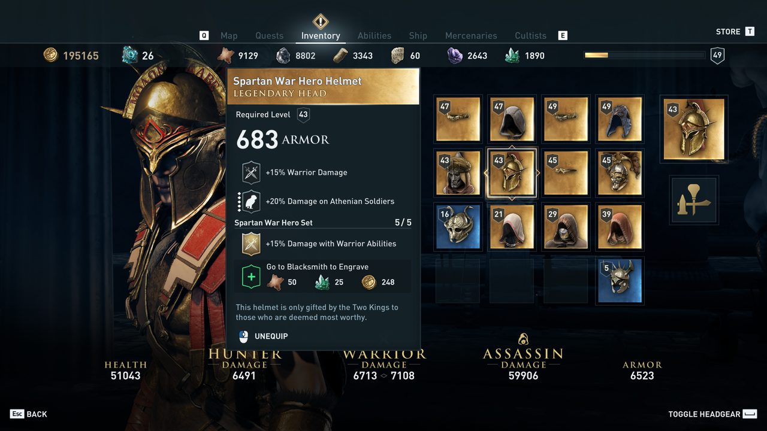Screen dimensions: 767x431
Task: Open the Mercenaries tab
Action: point(471,36)
